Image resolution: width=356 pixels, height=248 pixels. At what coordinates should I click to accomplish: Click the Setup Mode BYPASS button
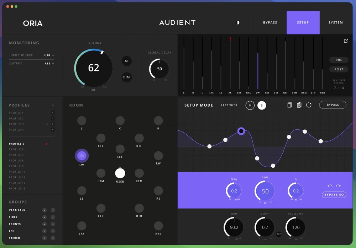pos(333,105)
